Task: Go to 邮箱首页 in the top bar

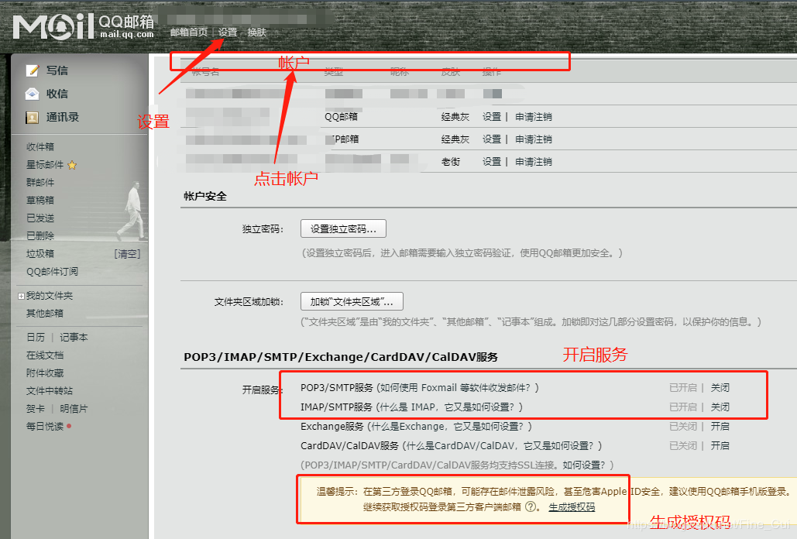Action: point(189,33)
